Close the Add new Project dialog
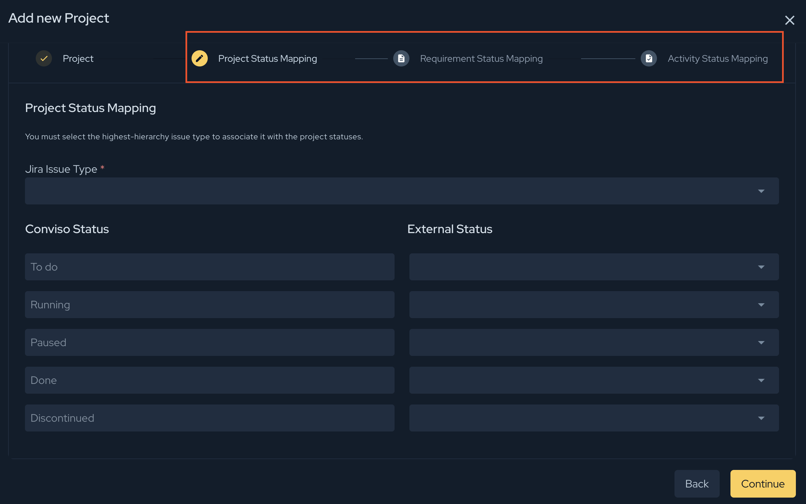The height and width of the screenshot is (504, 806). tap(789, 20)
